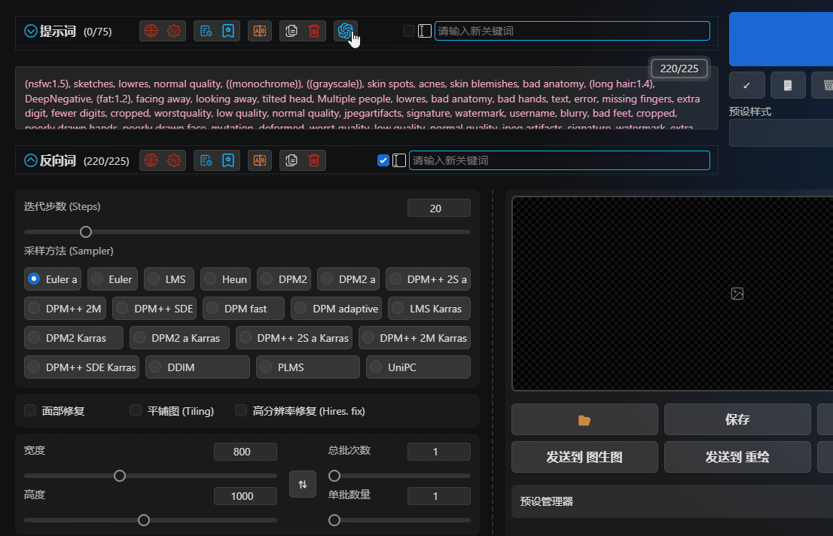Expand the 预设管理器 panel
The width and height of the screenshot is (833, 536).
(670, 501)
